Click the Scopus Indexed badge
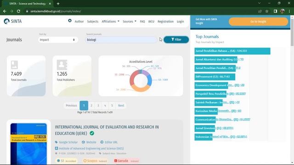294x165 pixels. pos(95,161)
